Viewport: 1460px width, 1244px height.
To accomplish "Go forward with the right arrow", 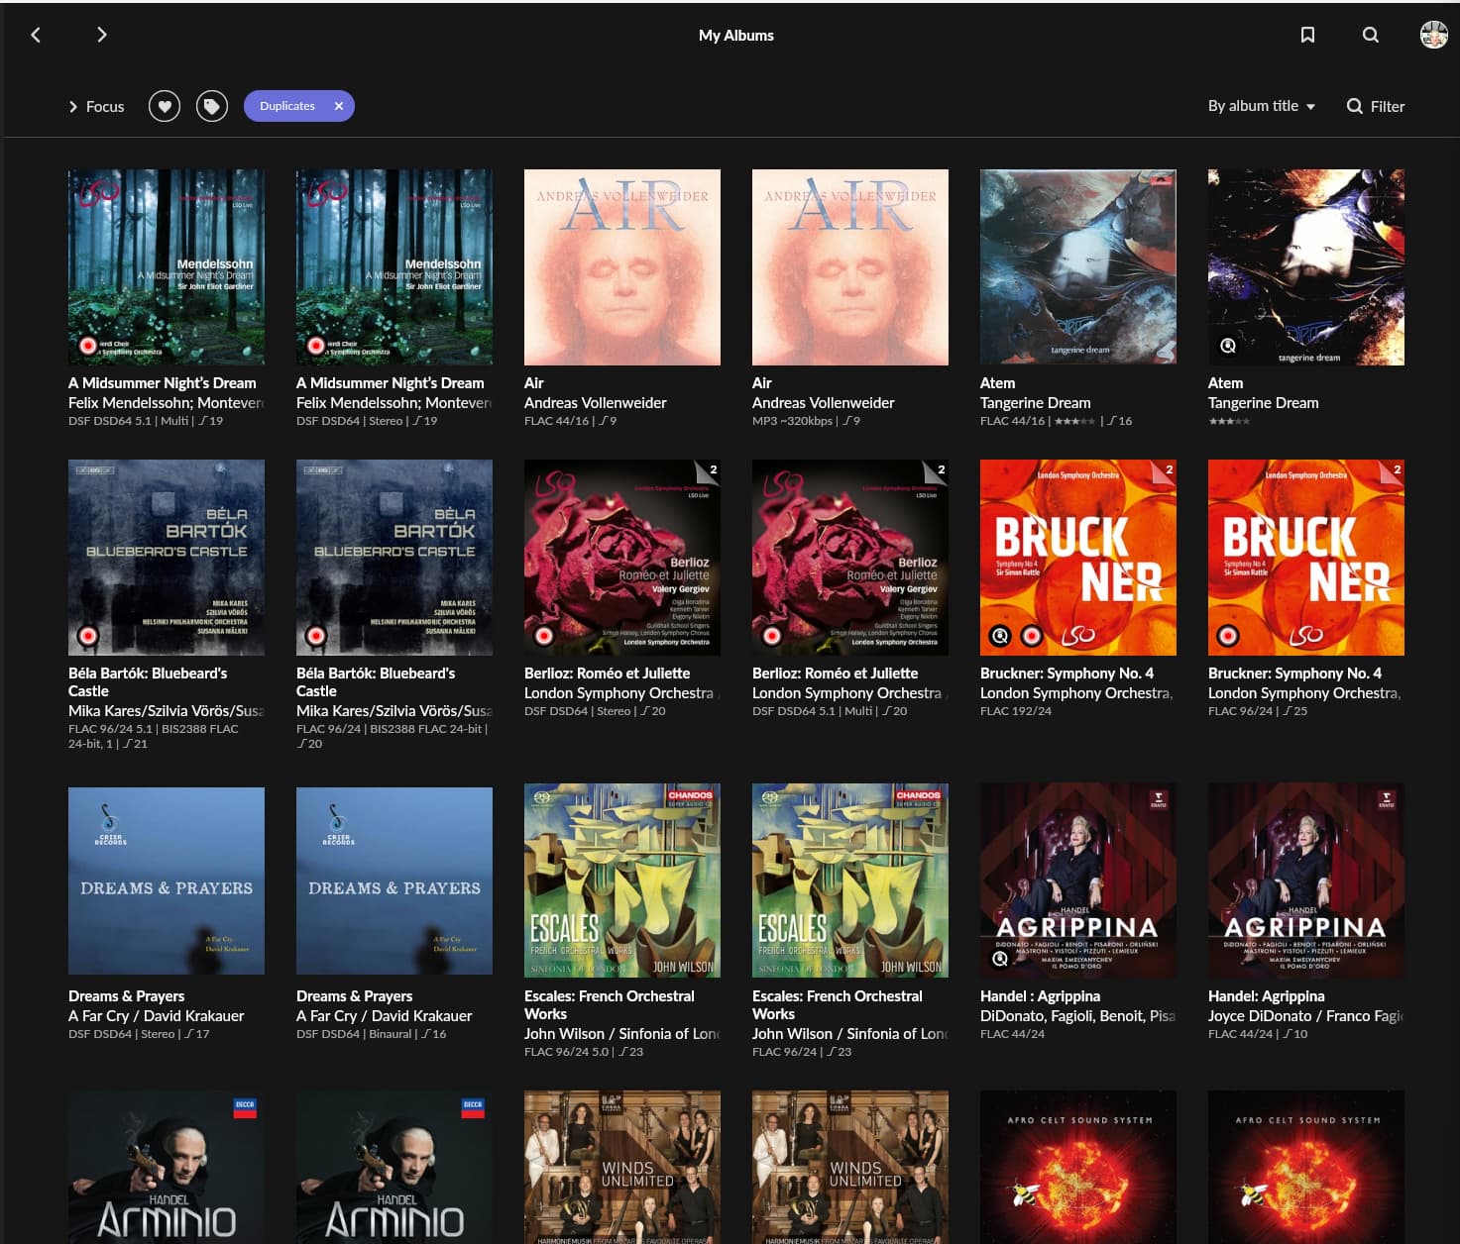I will click(101, 35).
